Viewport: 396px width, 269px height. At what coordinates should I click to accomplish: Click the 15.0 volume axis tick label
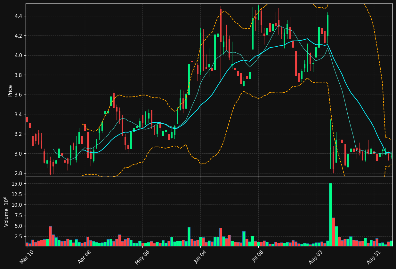pos(18,184)
